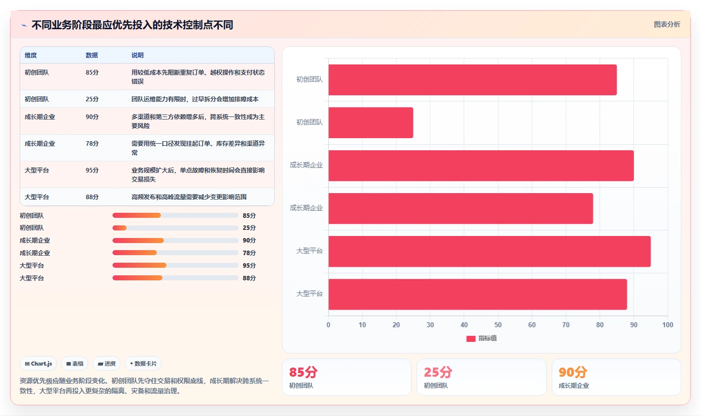Click the description starting 业务规模扩大后
Image resolution: width=701 pixels, height=416 pixels.
pyautogui.click(x=198, y=175)
